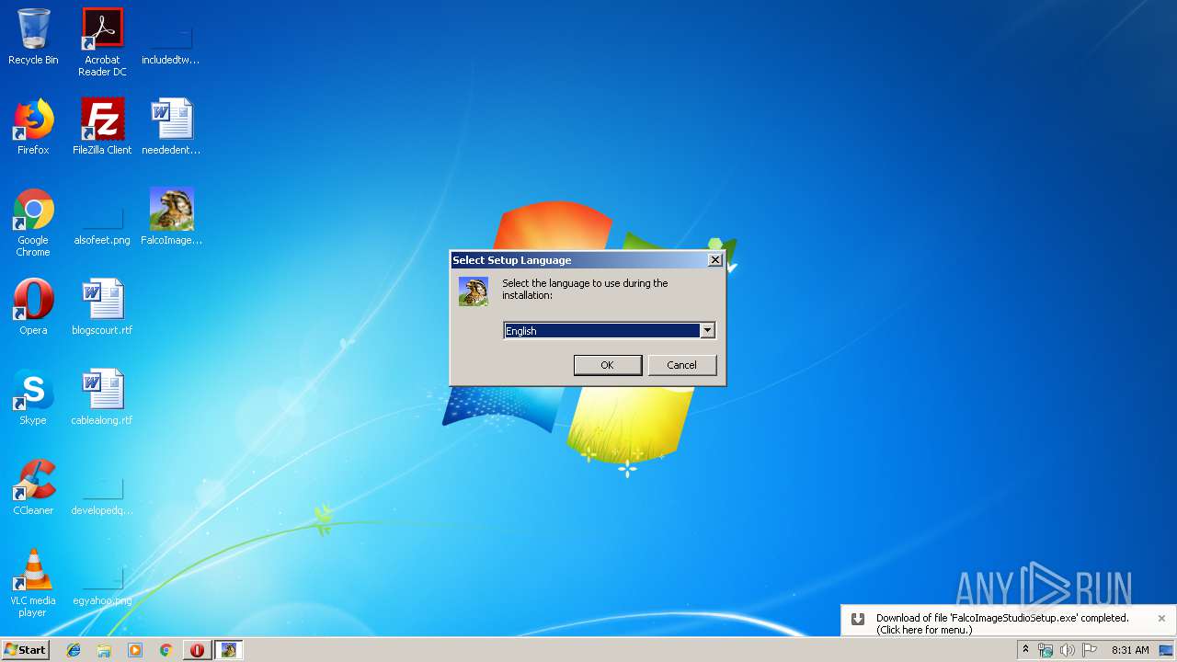
Task: Open the Opera desktop shortcut
Action: tap(33, 307)
